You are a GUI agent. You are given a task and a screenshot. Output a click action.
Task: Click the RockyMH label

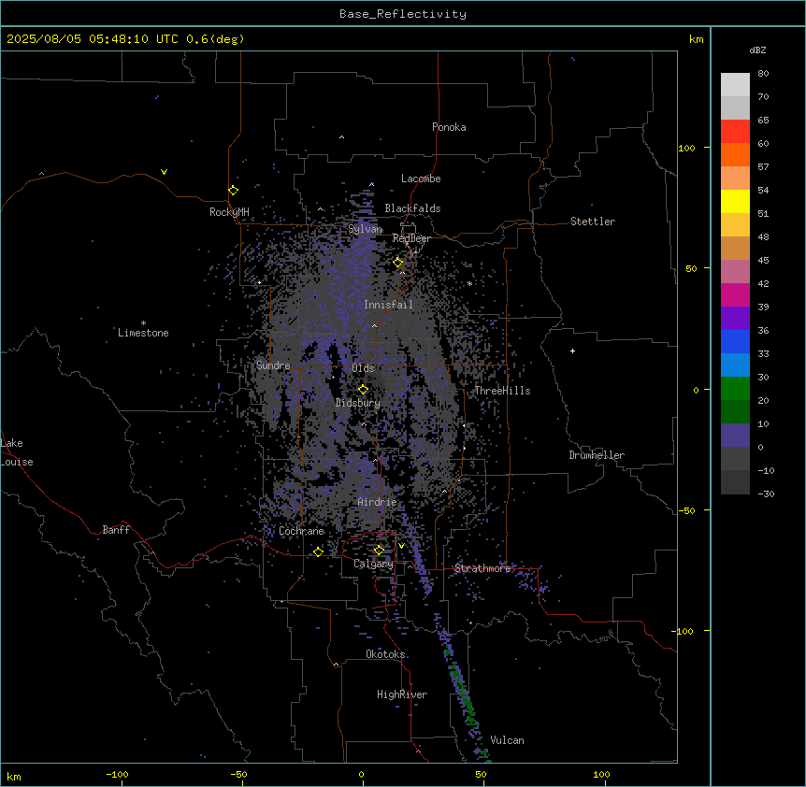pos(229,211)
